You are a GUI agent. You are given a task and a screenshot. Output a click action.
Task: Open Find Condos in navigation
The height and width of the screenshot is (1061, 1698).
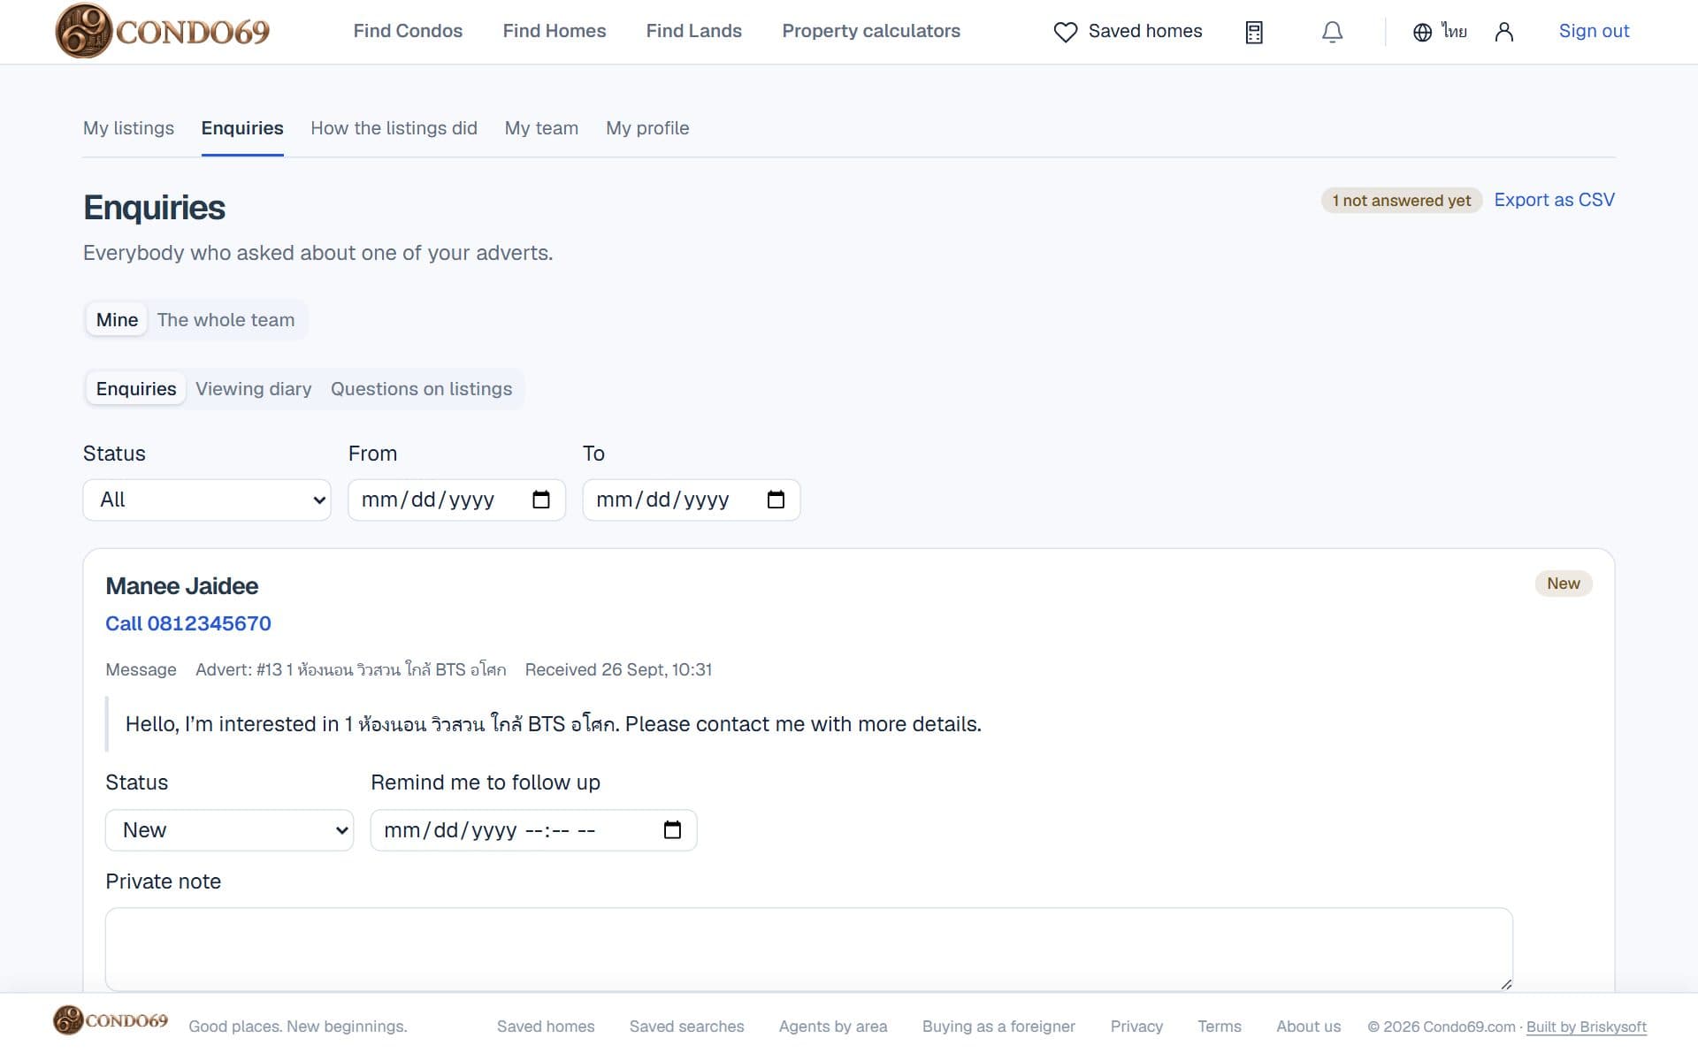408,31
